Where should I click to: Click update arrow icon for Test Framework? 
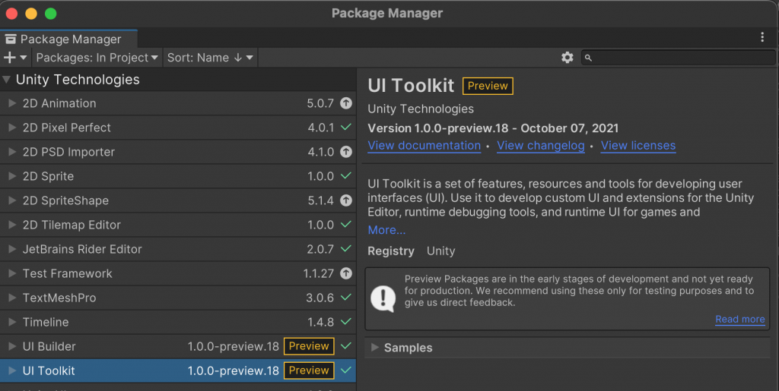(346, 273)
